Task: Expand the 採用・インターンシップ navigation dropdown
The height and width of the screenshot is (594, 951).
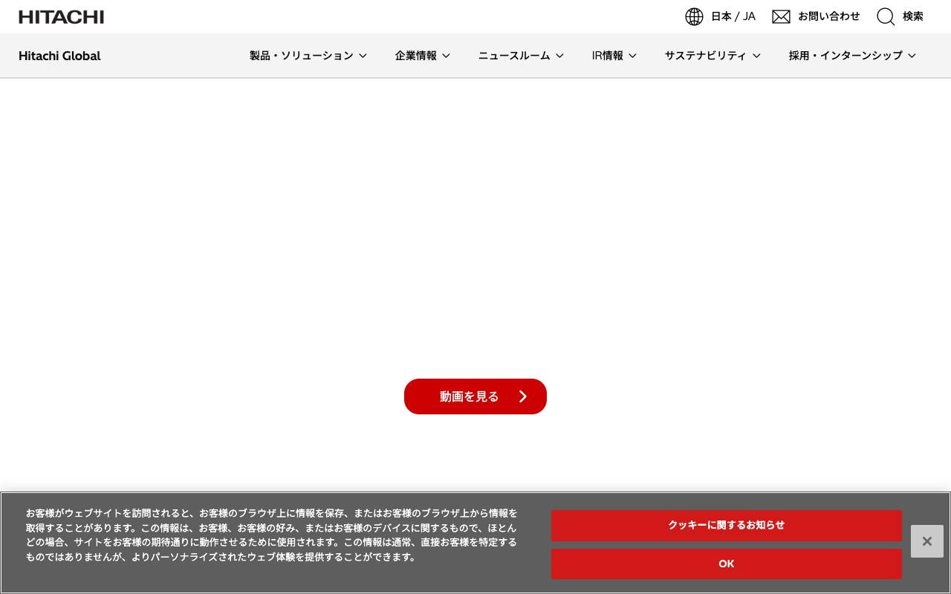Action: pos(851,56)
